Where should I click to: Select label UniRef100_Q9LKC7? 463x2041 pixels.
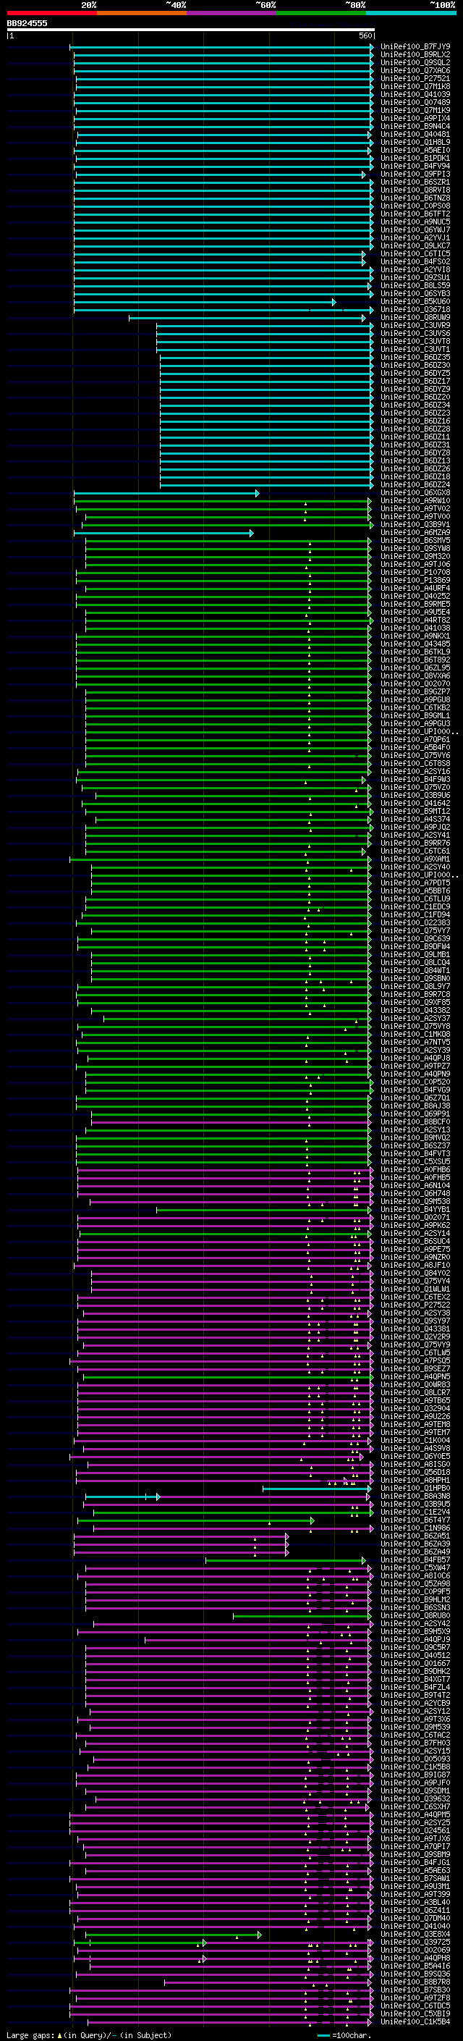415,245
